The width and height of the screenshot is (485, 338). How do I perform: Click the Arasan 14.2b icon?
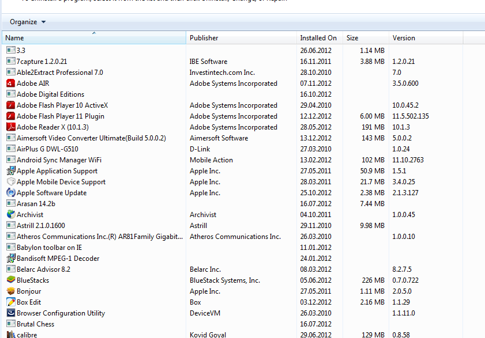click(11, 204)
